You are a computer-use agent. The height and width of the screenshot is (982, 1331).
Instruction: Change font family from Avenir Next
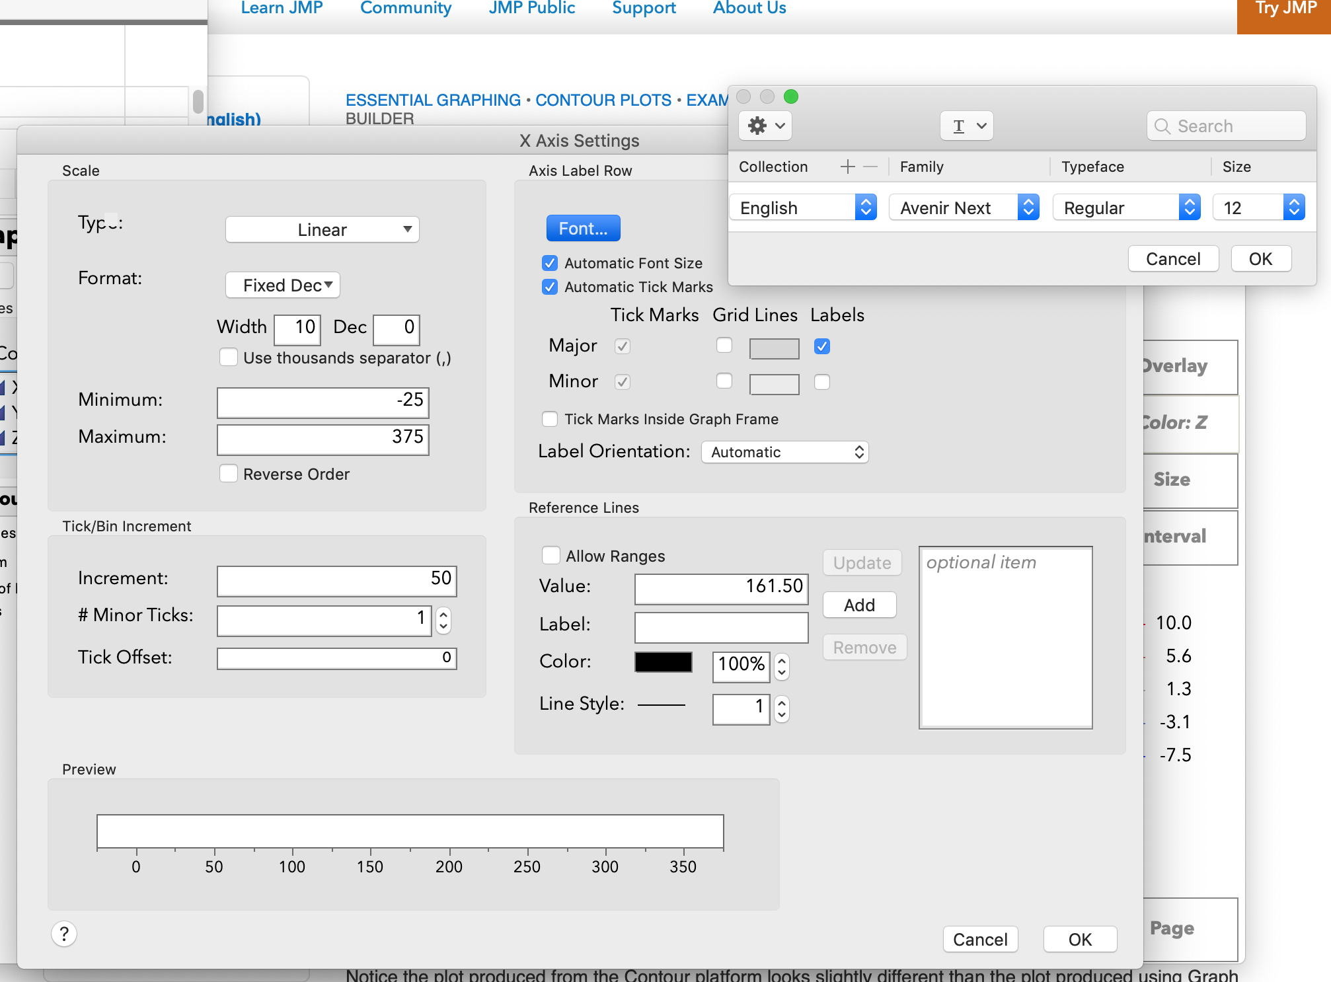click(x=964, y=207)
